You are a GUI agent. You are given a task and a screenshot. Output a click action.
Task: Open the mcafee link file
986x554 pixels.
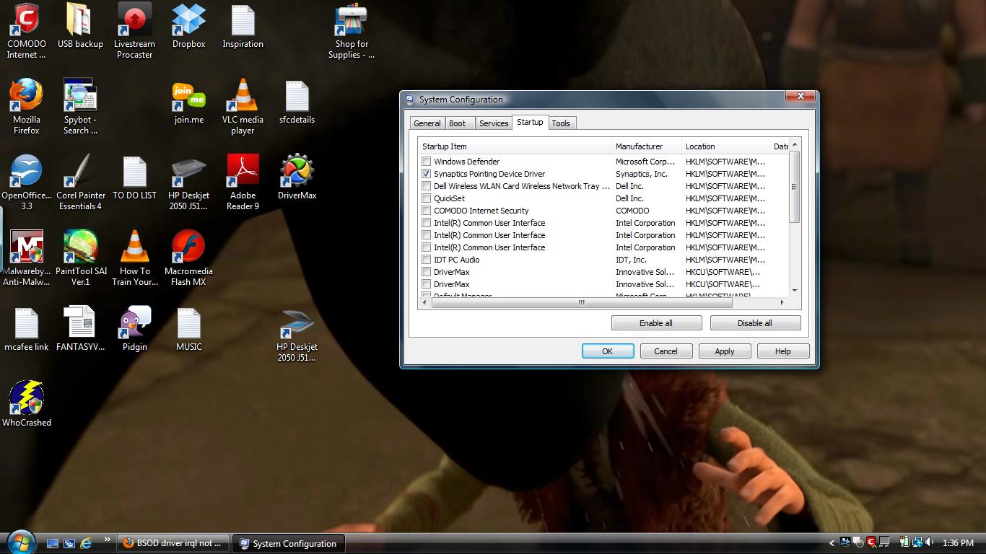point(27,330)
